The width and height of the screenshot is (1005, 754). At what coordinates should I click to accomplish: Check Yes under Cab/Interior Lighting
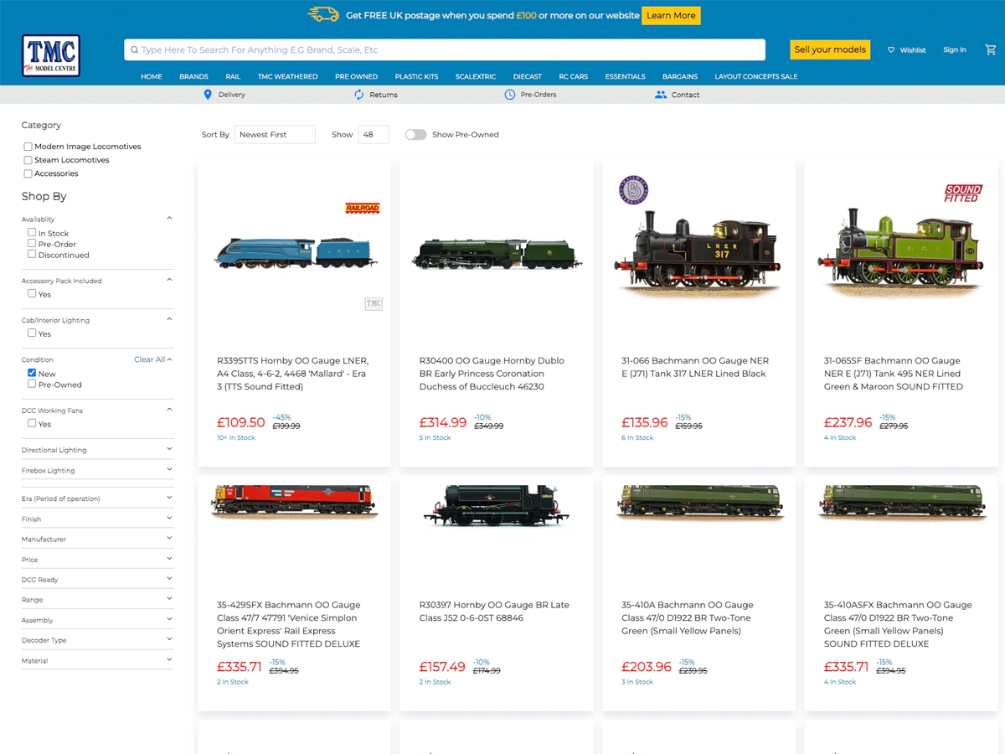32,333
